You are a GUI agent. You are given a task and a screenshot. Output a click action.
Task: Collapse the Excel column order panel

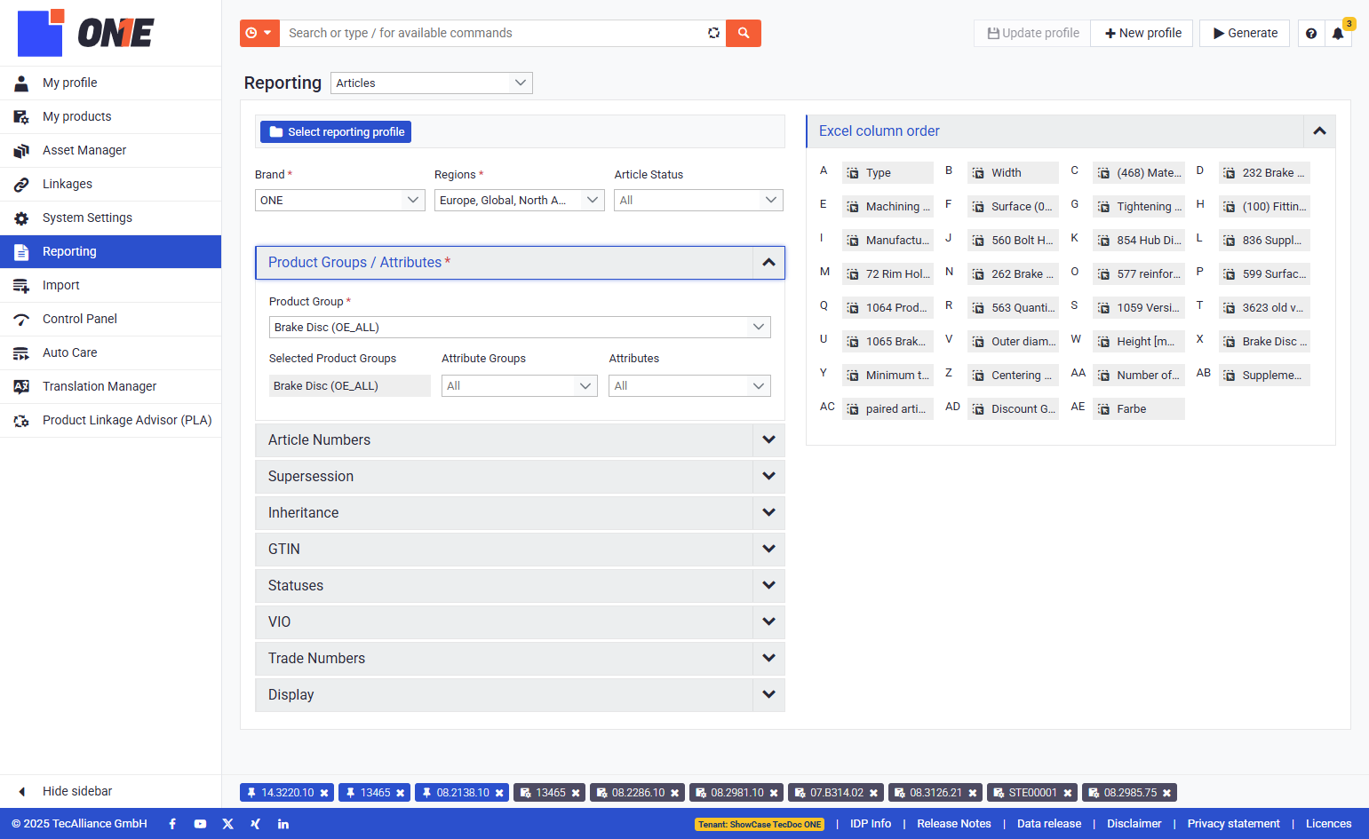click(x=1319, y=131)
